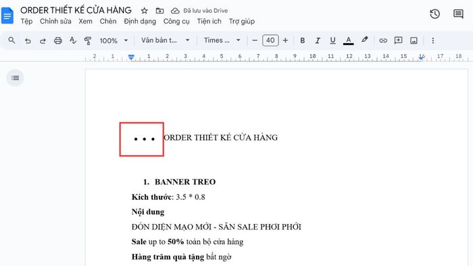
Task: Click the cloud saved status icon
Action: tap(175, 11)
